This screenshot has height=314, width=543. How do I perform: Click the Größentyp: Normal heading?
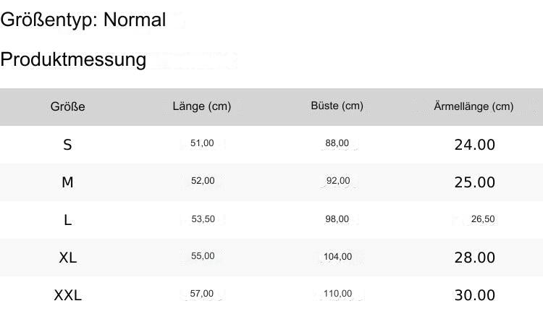[83, 20]
